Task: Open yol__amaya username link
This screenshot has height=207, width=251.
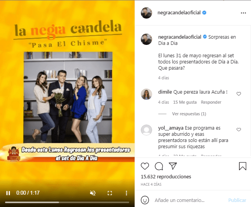Action: pos(171,128)
